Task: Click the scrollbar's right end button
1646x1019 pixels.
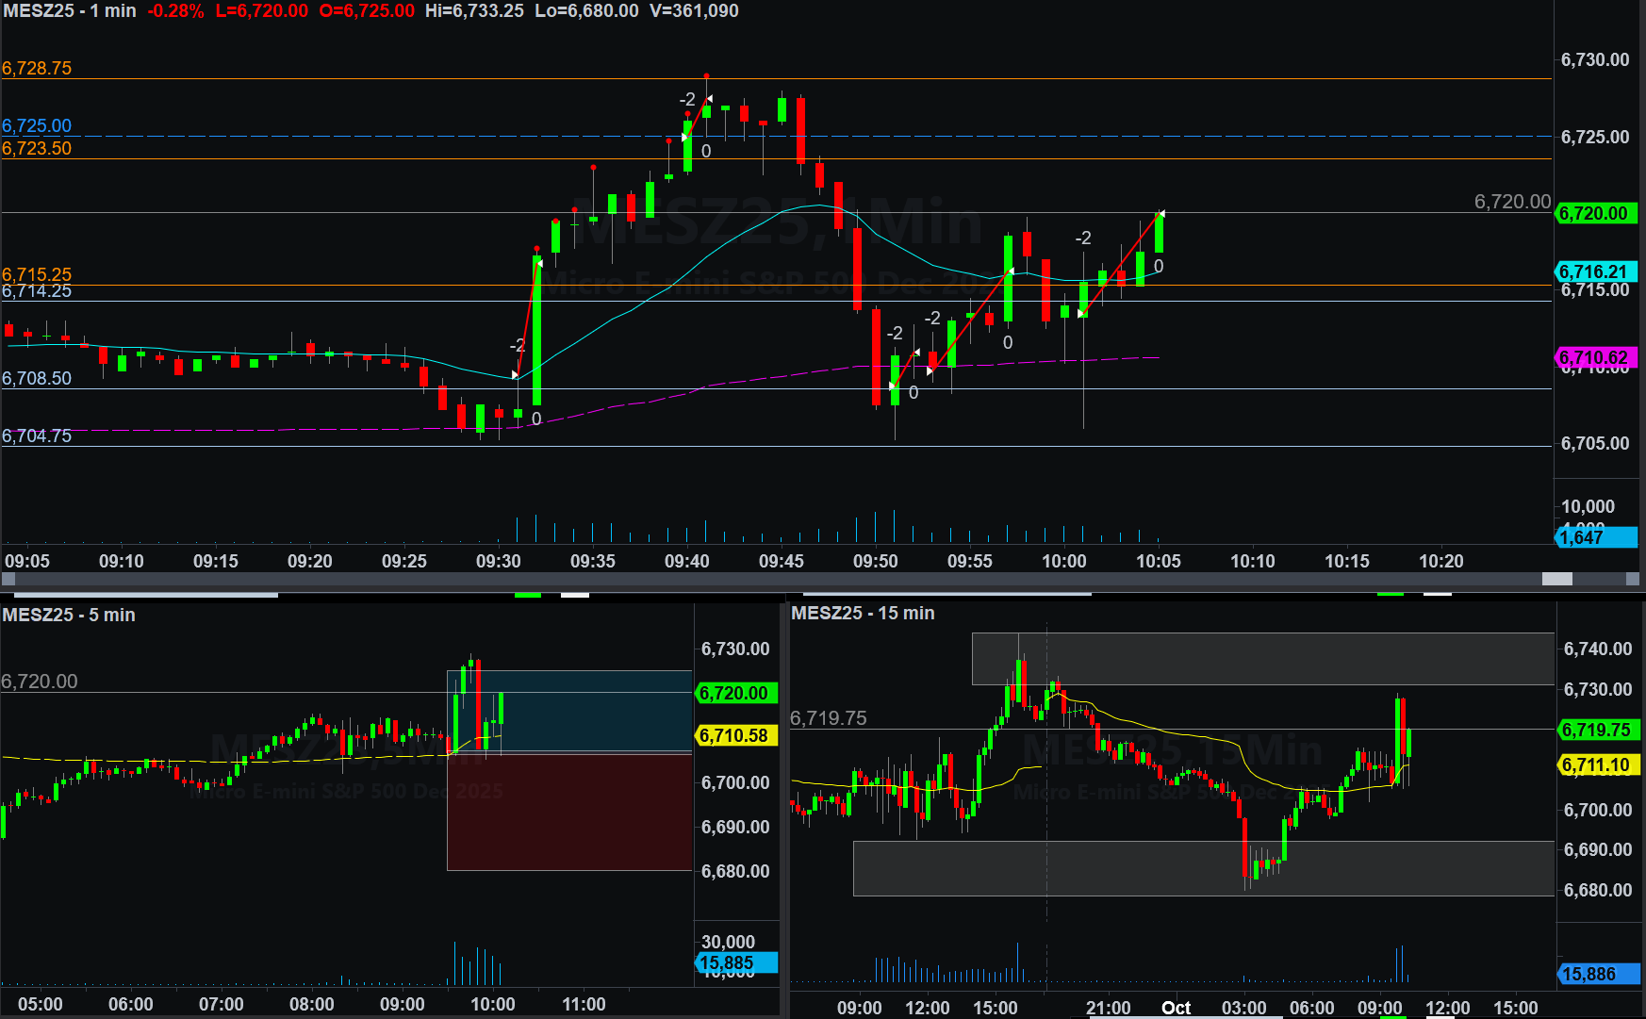Action: pyautogui.click(x=1633, y=579)
